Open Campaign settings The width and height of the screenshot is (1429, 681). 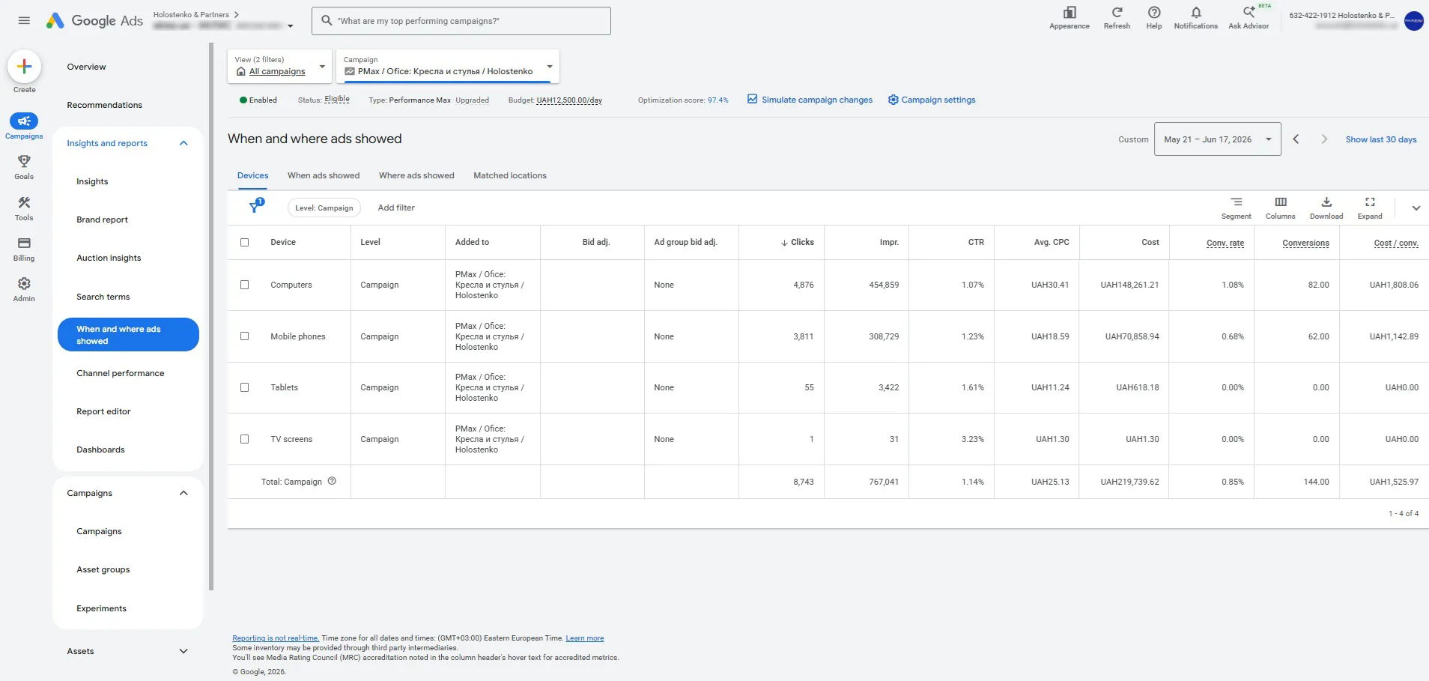click(x=932, y=100)
